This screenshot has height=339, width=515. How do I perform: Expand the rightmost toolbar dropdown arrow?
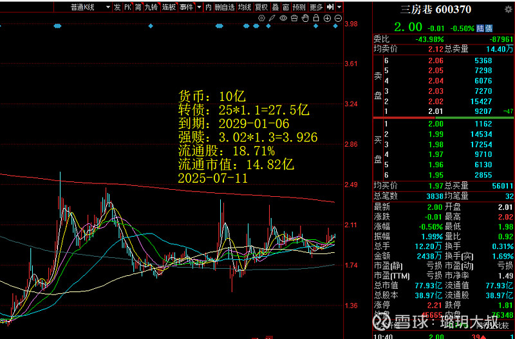coord(339,7)
